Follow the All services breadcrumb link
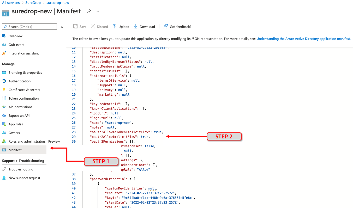Viewport: 353px width, 208px height. (x=11, y=3)
